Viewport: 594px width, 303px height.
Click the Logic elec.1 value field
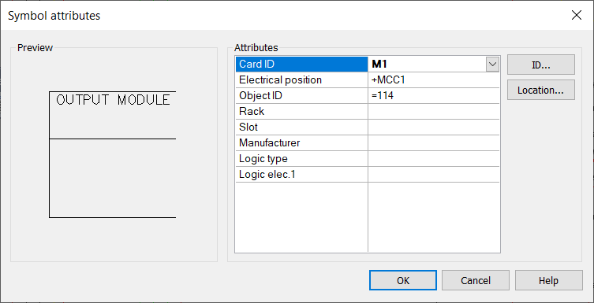[433, 175]
